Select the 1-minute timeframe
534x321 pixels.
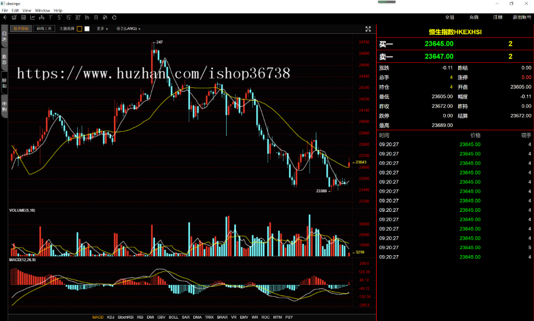click(50, 17)
